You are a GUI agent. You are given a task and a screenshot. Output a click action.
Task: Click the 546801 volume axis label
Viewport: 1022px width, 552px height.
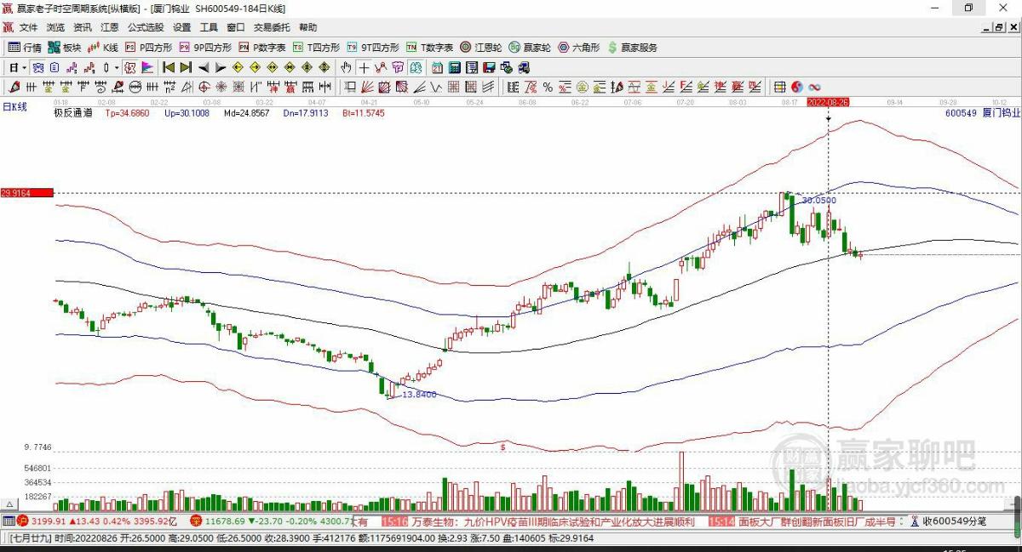(x=38, y=468)
